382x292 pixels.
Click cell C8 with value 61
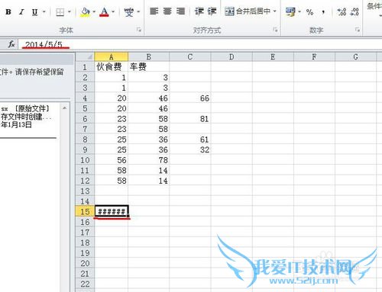coord(190,140)
